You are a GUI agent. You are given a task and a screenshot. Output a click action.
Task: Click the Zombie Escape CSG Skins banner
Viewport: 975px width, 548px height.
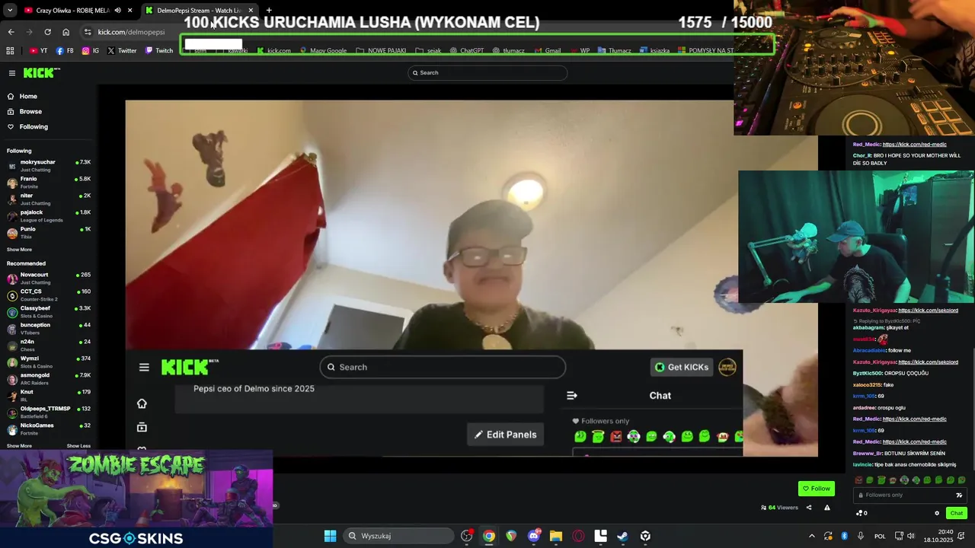(136, 499)
